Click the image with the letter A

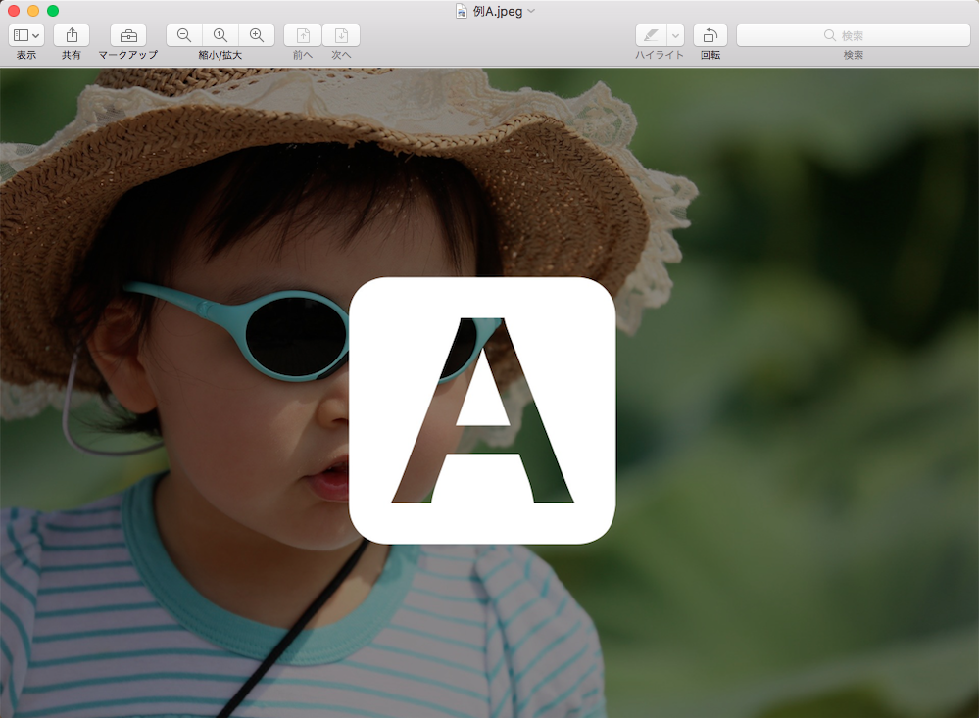point(482,410)
